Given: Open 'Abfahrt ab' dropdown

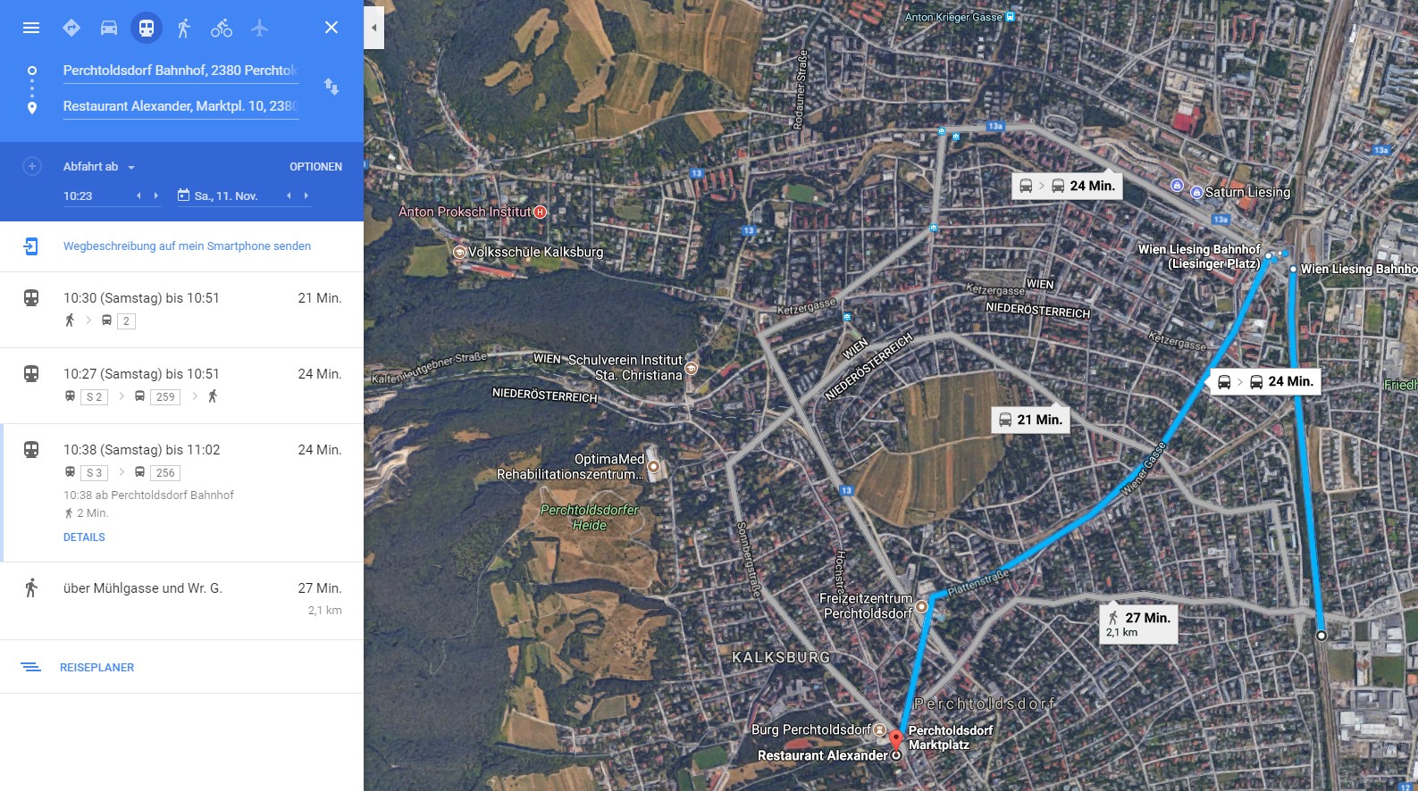Looking at the screenshot, I should [x=98, y=167].
